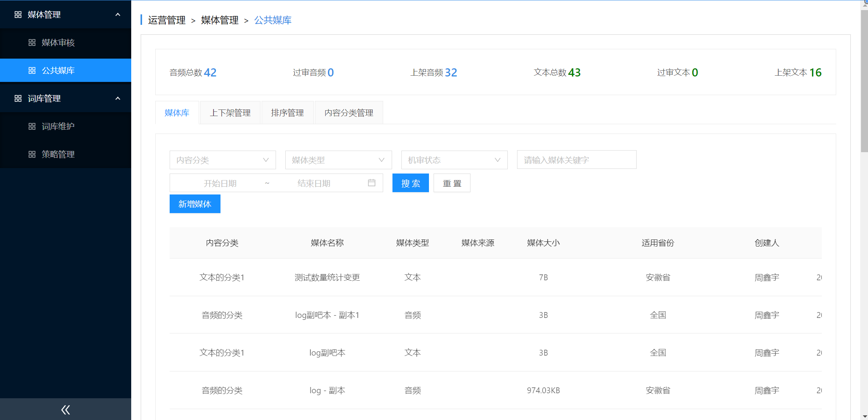
Task: Click the 过审音频 0 statistic
Action: (x=313, y=73)
